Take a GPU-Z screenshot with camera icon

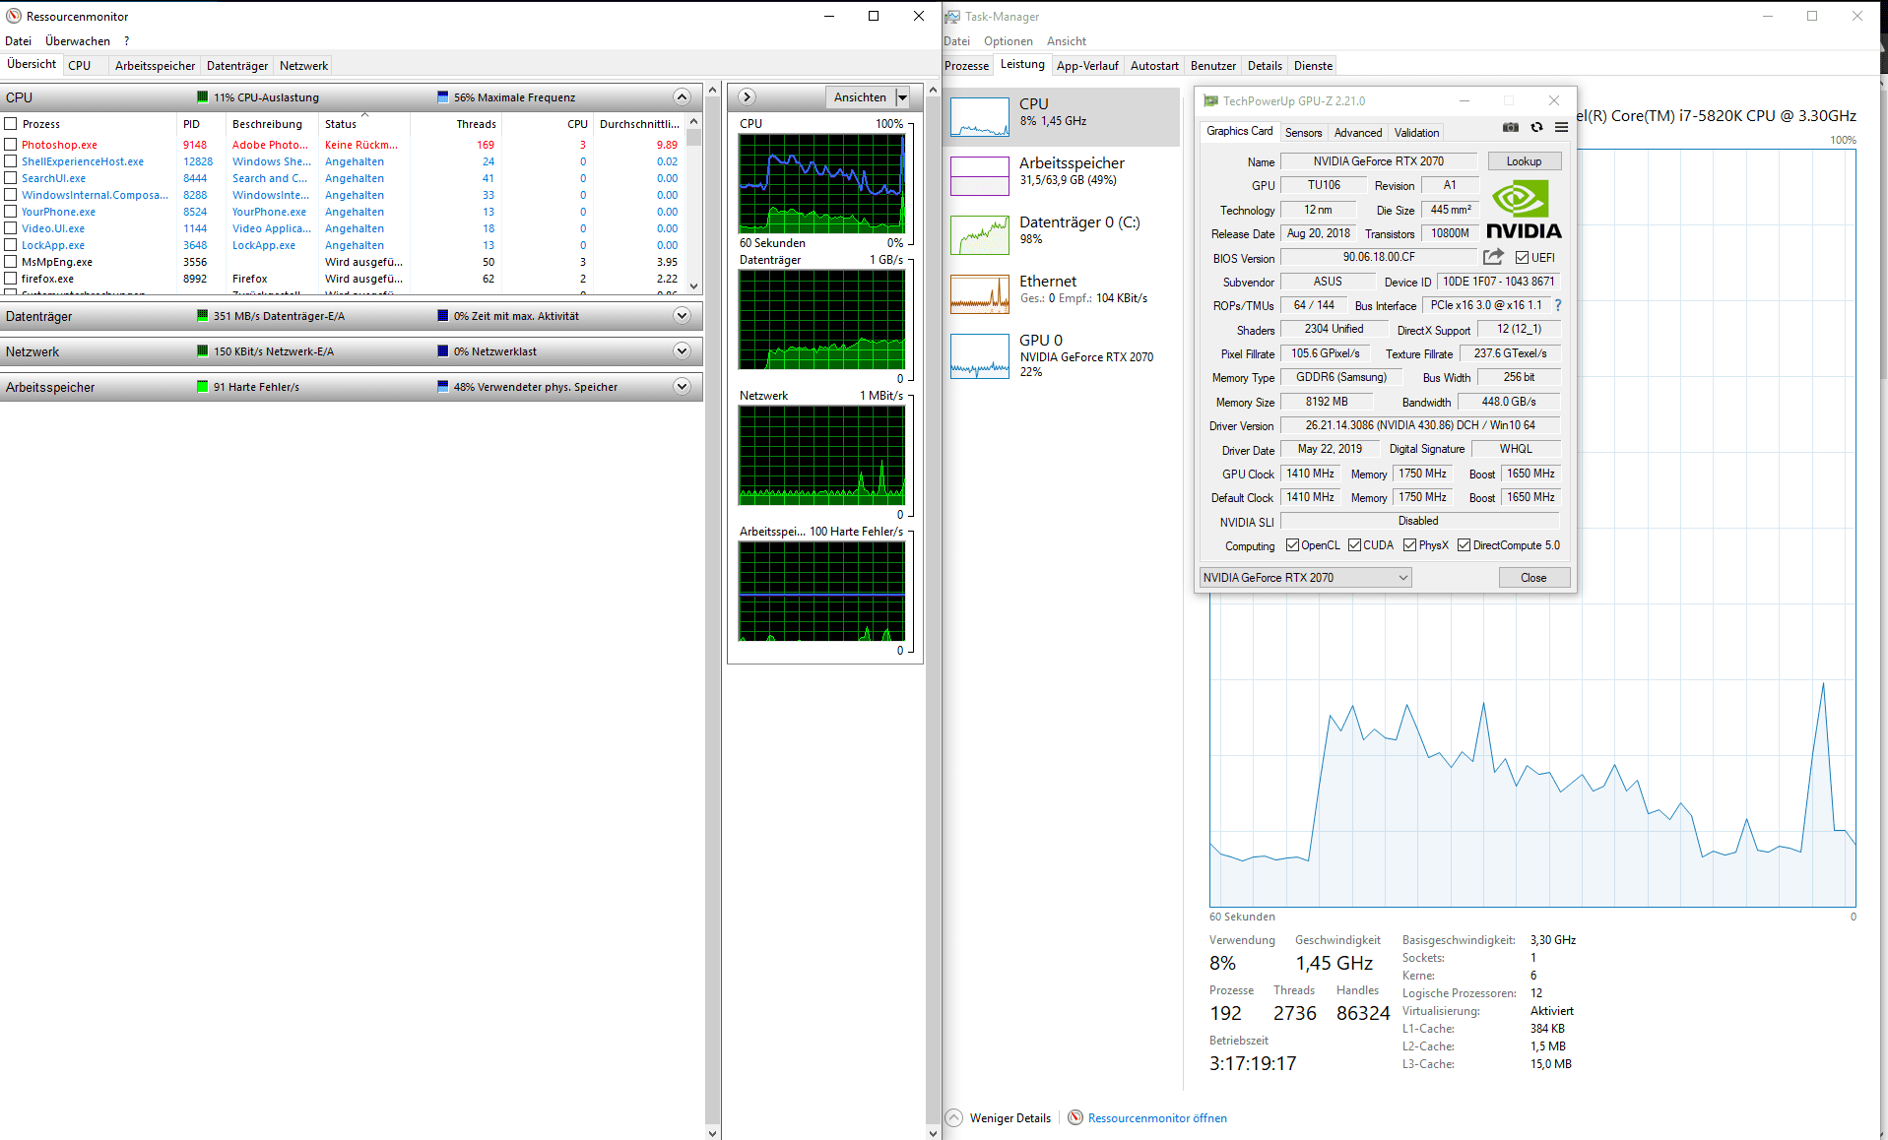tap(1510, 127)
